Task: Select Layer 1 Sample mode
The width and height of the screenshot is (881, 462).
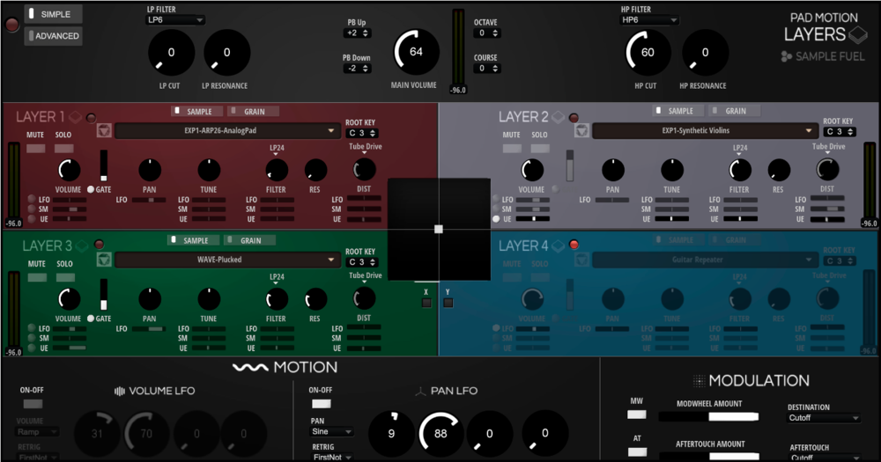Action: pyautogui.click(x=196, y=111)
